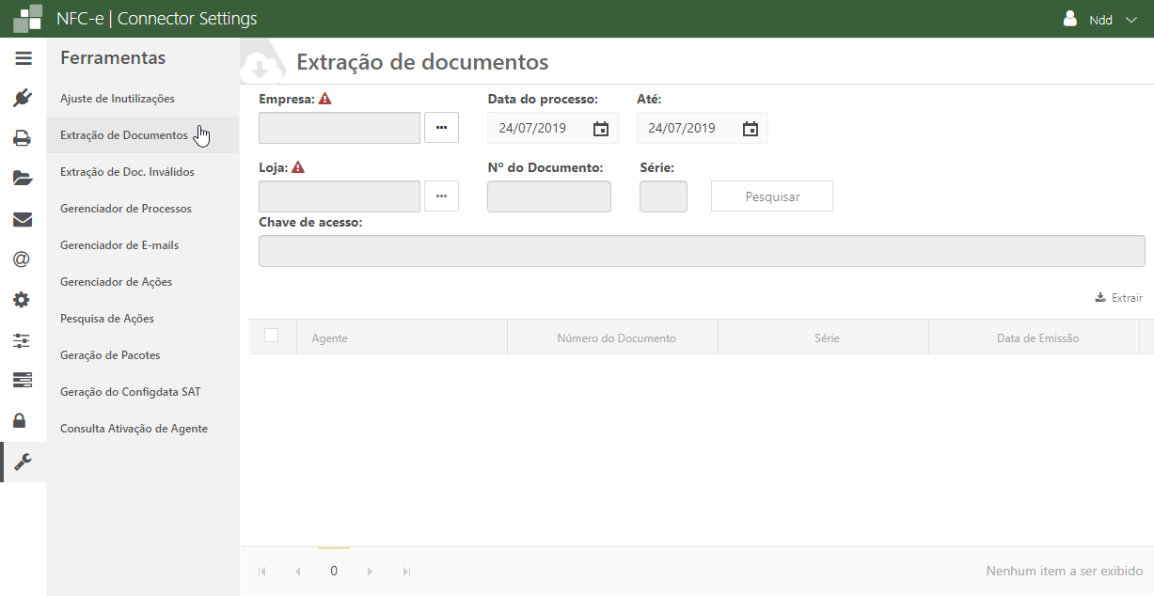Open the envelope mail icon in sidebar

coord(23,219)
